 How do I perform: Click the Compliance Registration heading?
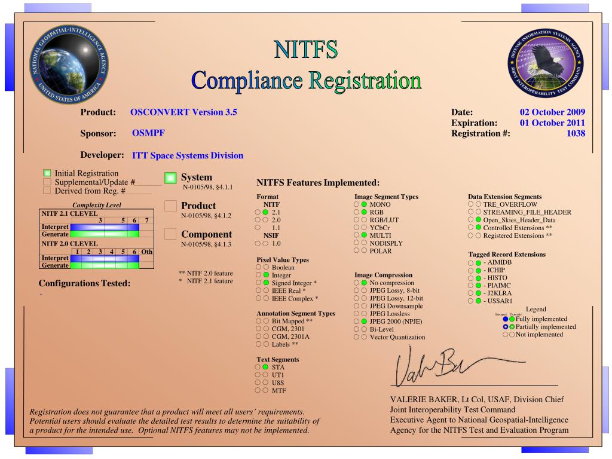point(307,81)
